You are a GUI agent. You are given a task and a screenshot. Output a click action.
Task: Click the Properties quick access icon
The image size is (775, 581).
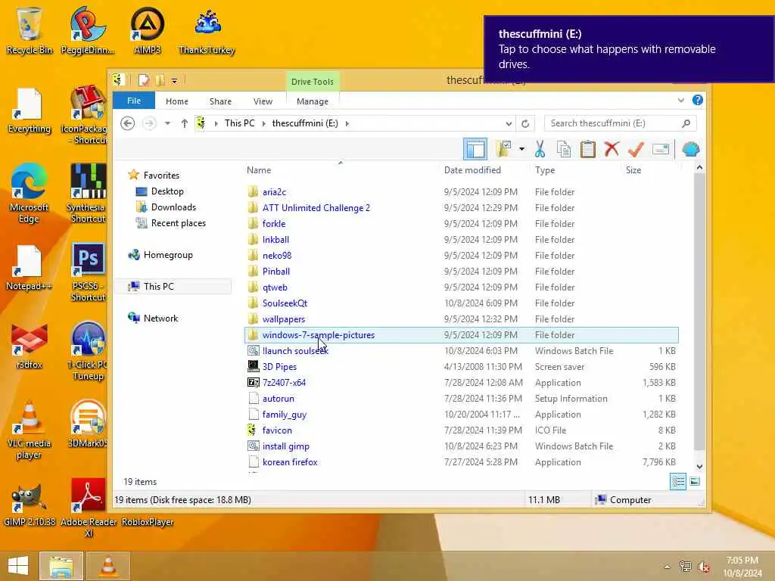click(x=144, y=80)
